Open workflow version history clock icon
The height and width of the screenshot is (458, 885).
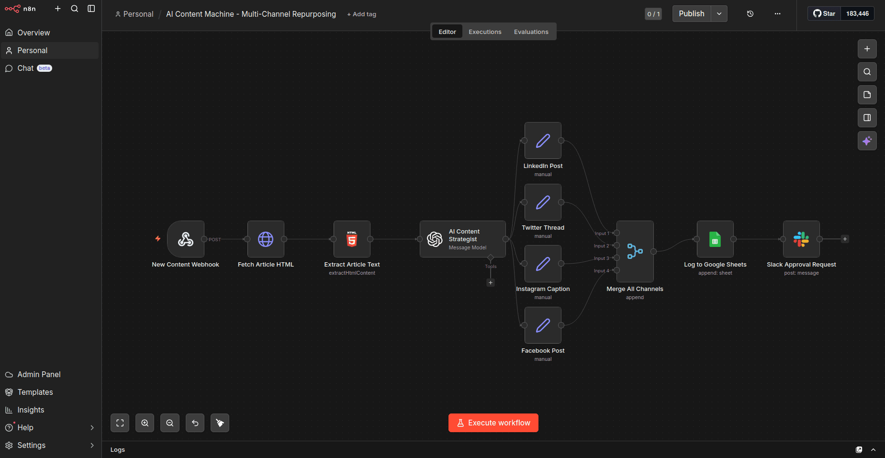pos(750,14)
